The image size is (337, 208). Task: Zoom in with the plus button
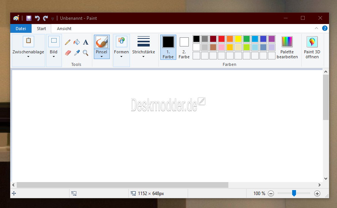317,194
